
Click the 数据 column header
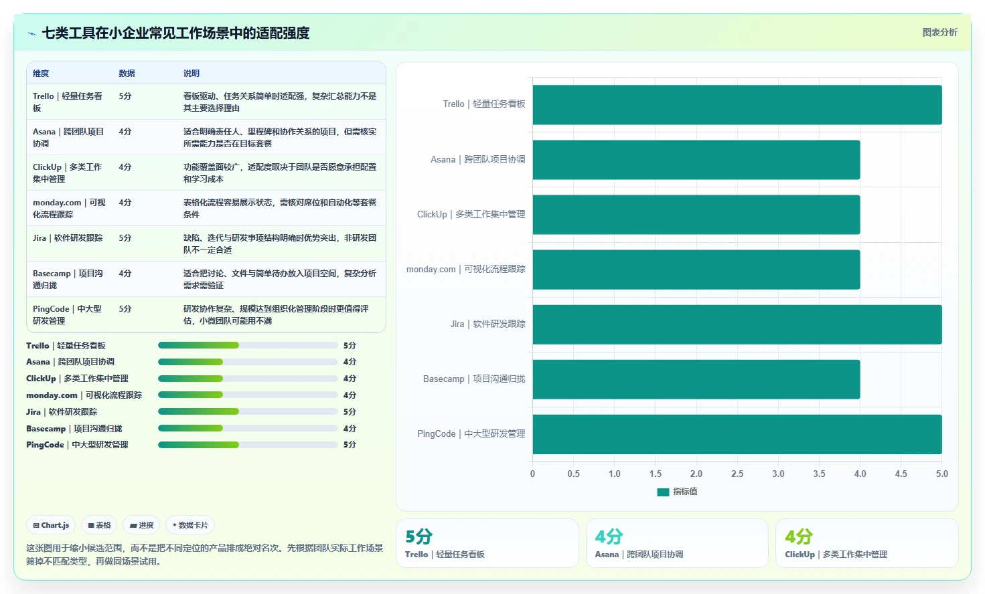(x=127, y=74)
